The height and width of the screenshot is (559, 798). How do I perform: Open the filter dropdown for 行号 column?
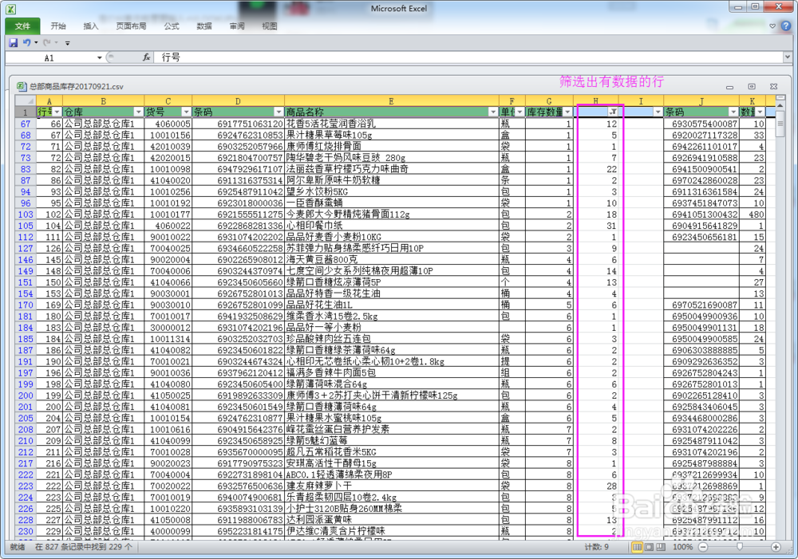coord(57,112)
